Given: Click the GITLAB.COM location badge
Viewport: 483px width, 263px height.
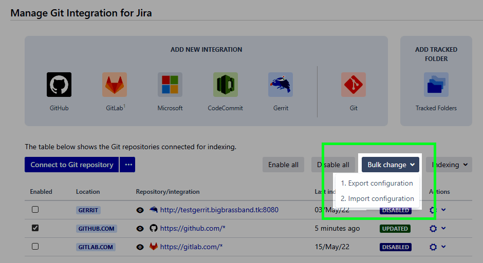Looking at the screenshot, I should coord(96,247).
